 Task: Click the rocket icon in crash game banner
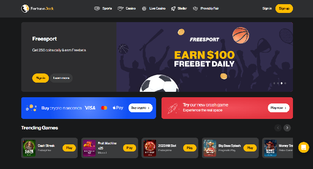tap(172, 108)
